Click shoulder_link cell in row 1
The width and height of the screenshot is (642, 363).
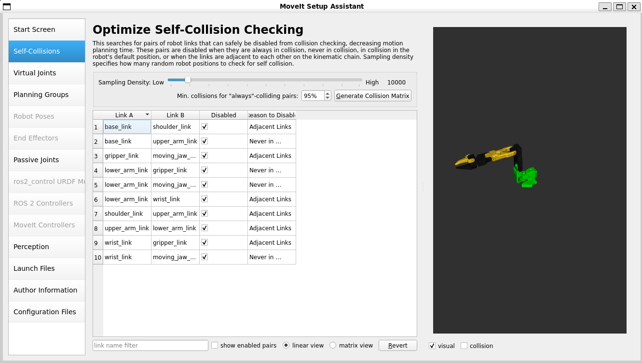click(x=176, y=127)
